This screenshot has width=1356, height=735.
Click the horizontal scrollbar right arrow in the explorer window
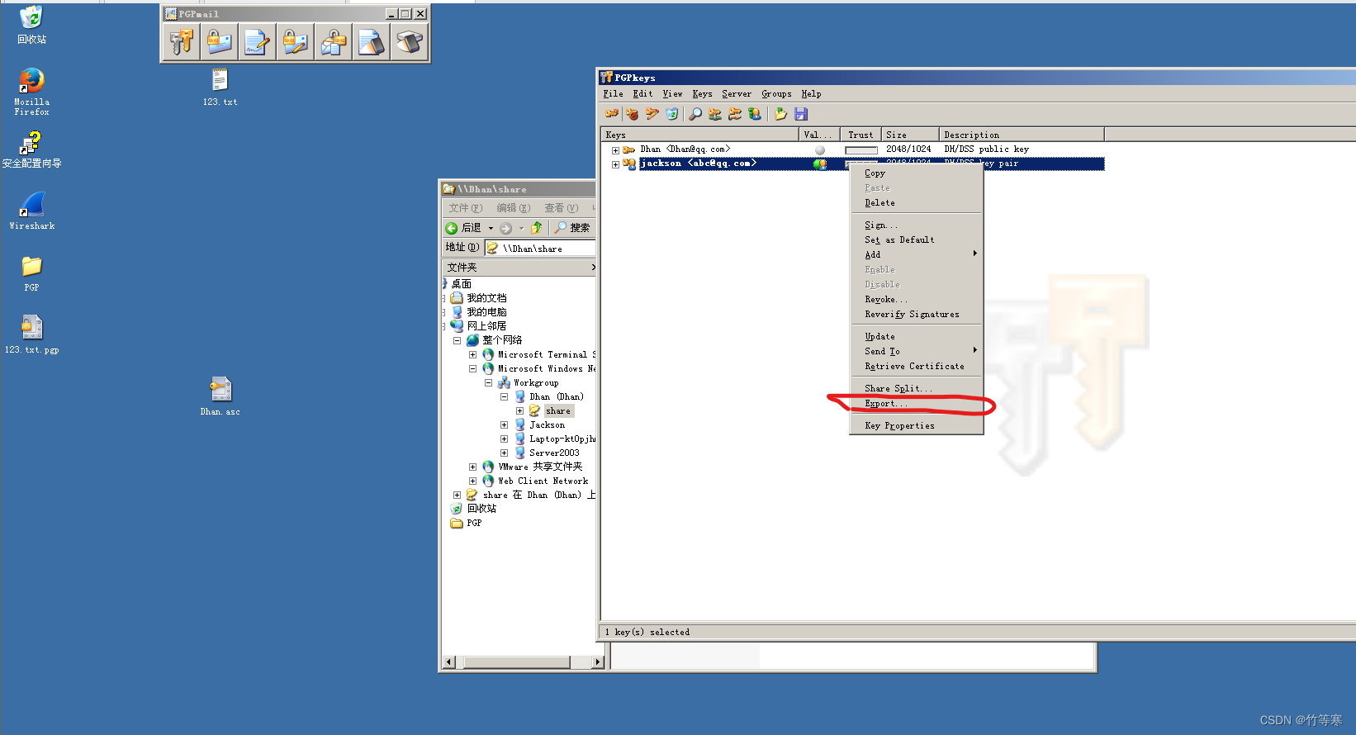[599, 662]
